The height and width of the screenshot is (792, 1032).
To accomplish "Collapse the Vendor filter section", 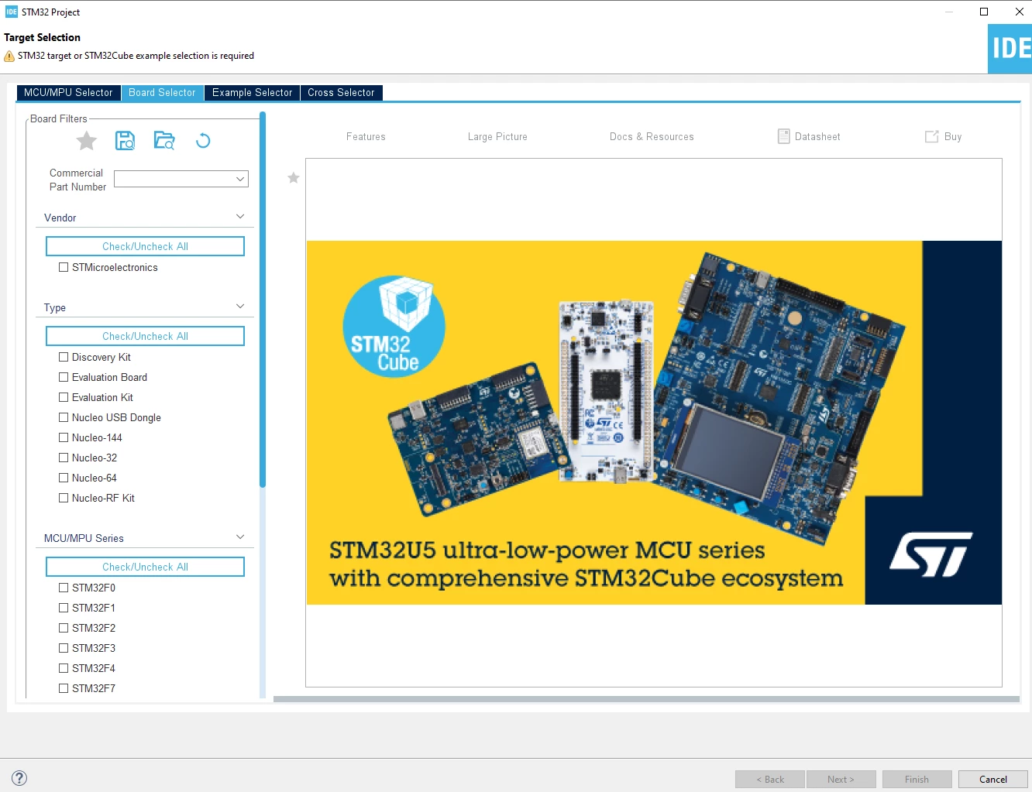I will point(240,217).
